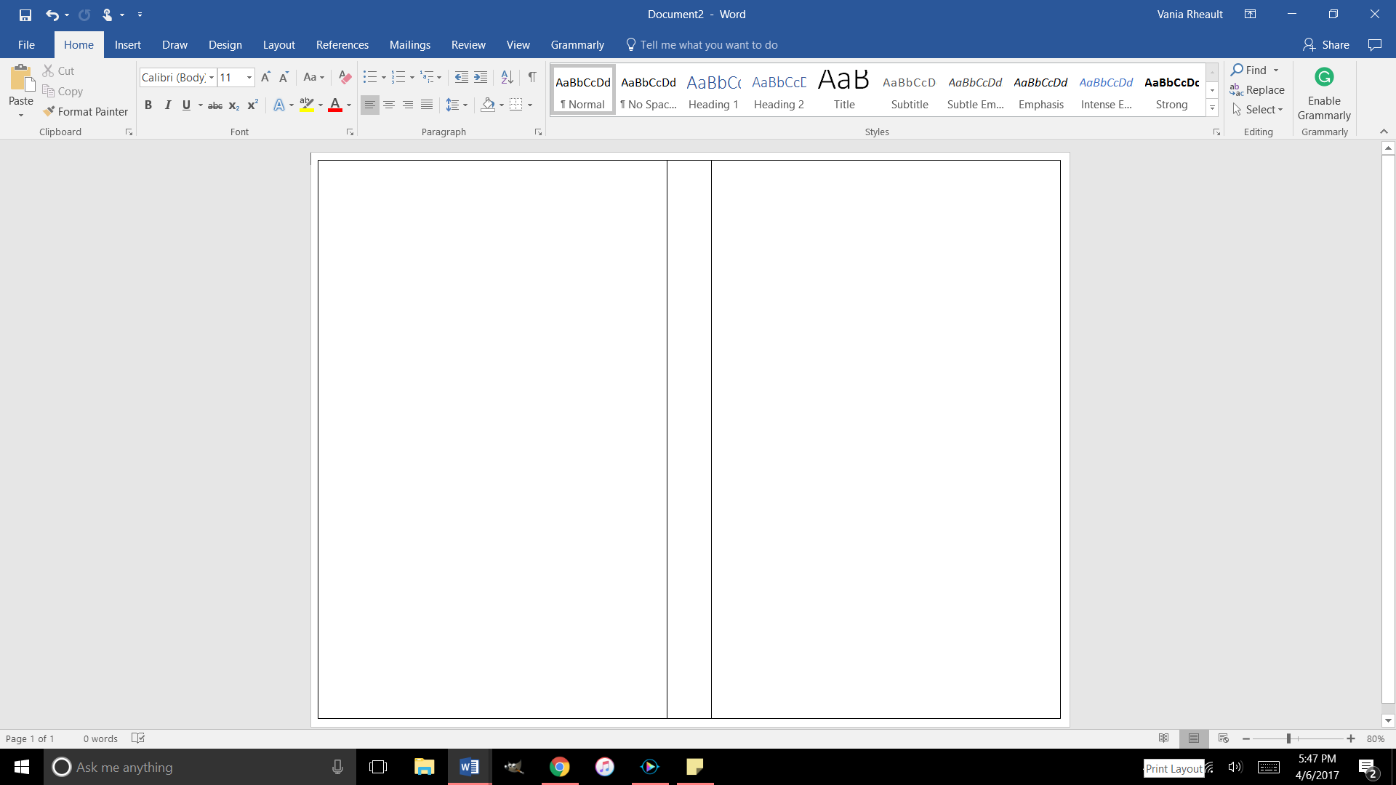This screenshot has height=785, width=1396.
Task: Toggle Show/Hide paragraph marks
Action: [x=532, y=77]
